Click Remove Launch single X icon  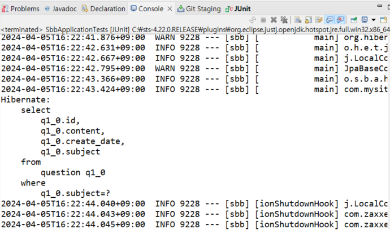coord(274,20)
